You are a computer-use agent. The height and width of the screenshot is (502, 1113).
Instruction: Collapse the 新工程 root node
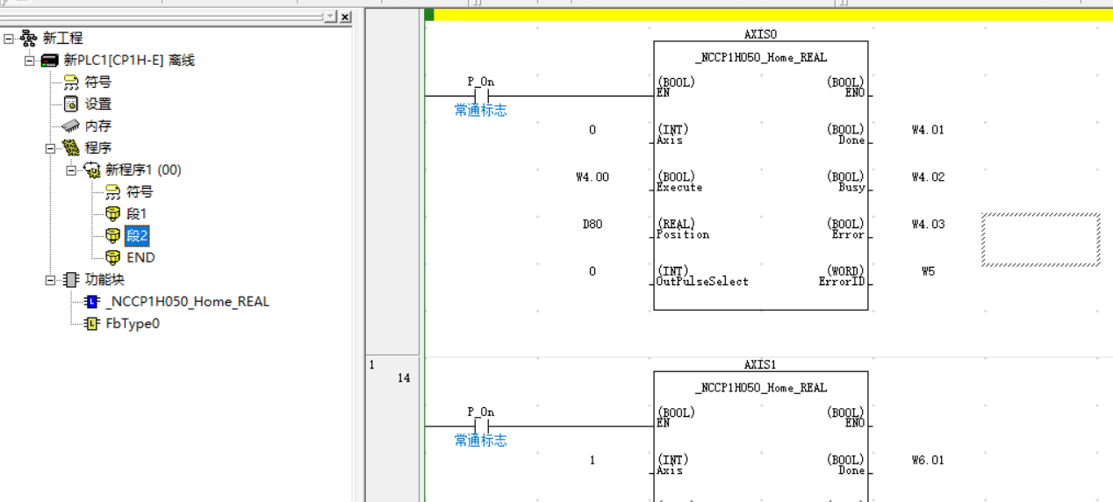coord(9,39)
